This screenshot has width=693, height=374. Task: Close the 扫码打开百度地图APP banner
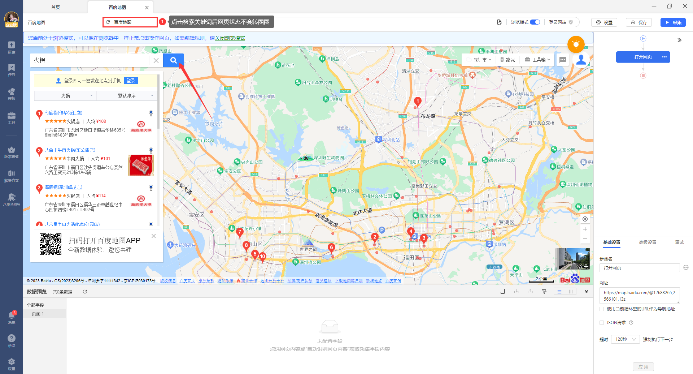tap(154, 236)
